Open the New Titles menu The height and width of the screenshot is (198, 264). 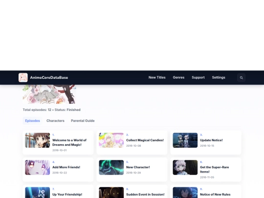click(157, 77)
